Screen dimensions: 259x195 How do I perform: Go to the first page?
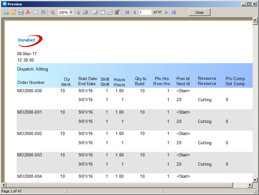pyautogui.click(x=127, y=12)
